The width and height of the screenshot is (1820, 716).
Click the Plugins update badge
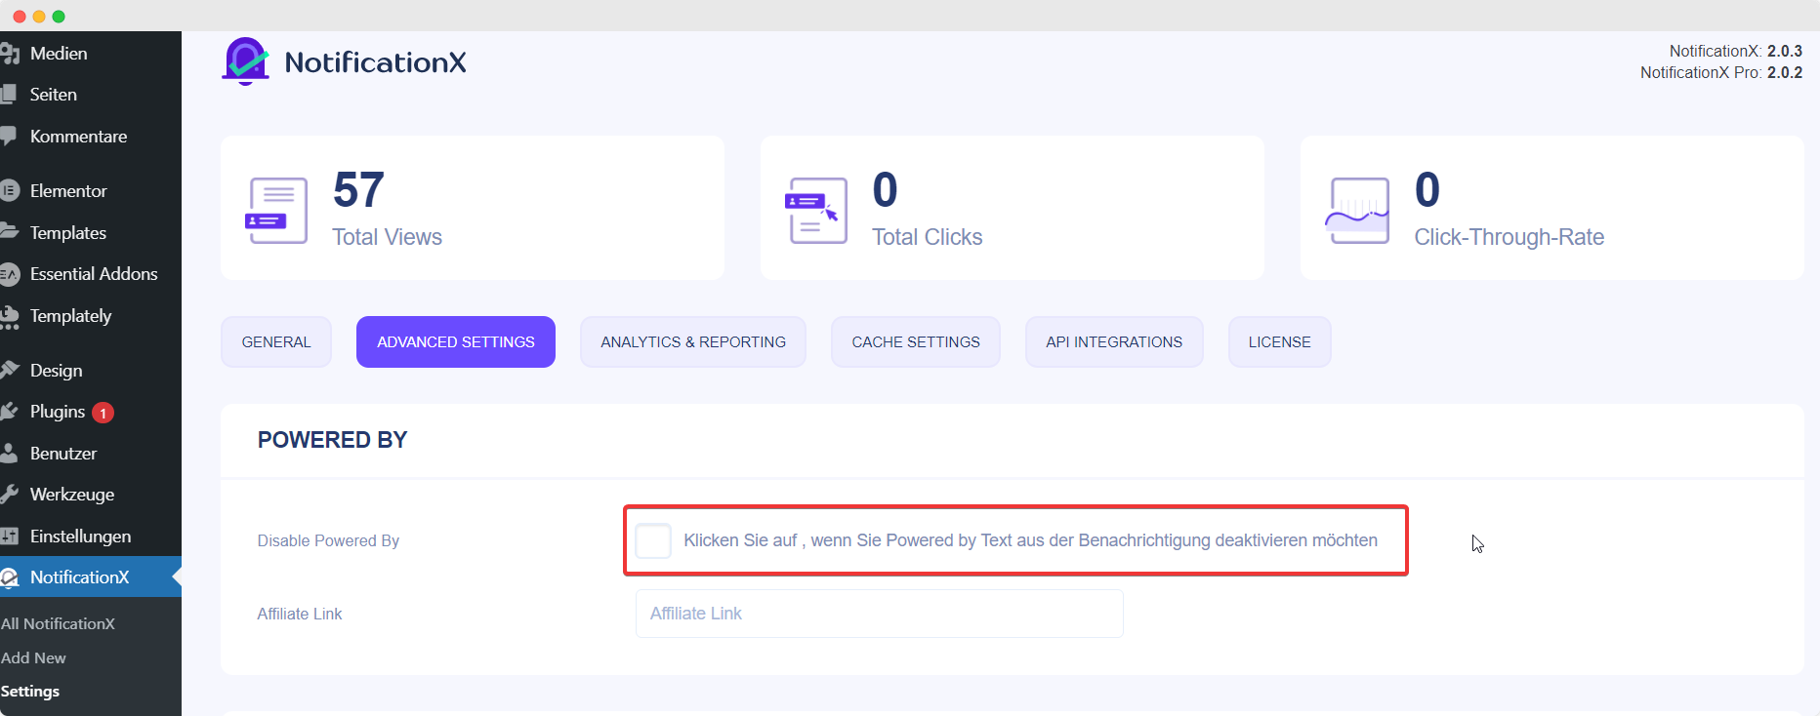pyautogui.click(x=103, y=413)
